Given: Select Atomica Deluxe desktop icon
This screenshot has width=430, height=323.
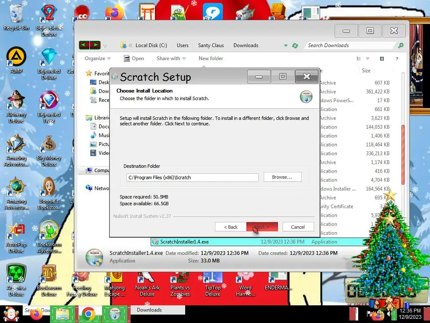Looking at the screenshot, I should [16, 280].
